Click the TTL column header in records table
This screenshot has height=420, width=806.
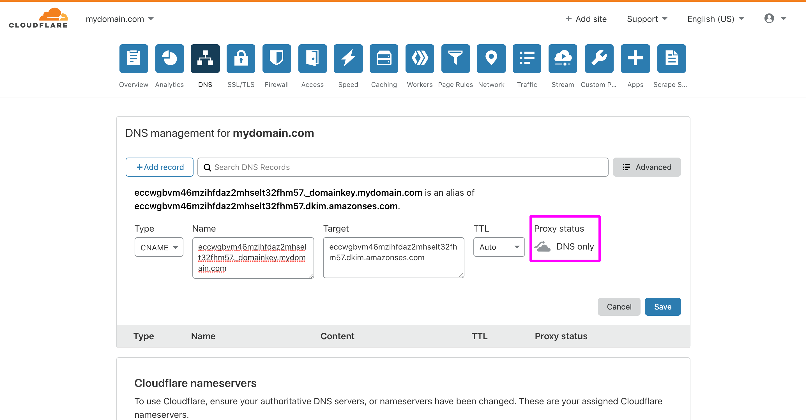point(479,336)
